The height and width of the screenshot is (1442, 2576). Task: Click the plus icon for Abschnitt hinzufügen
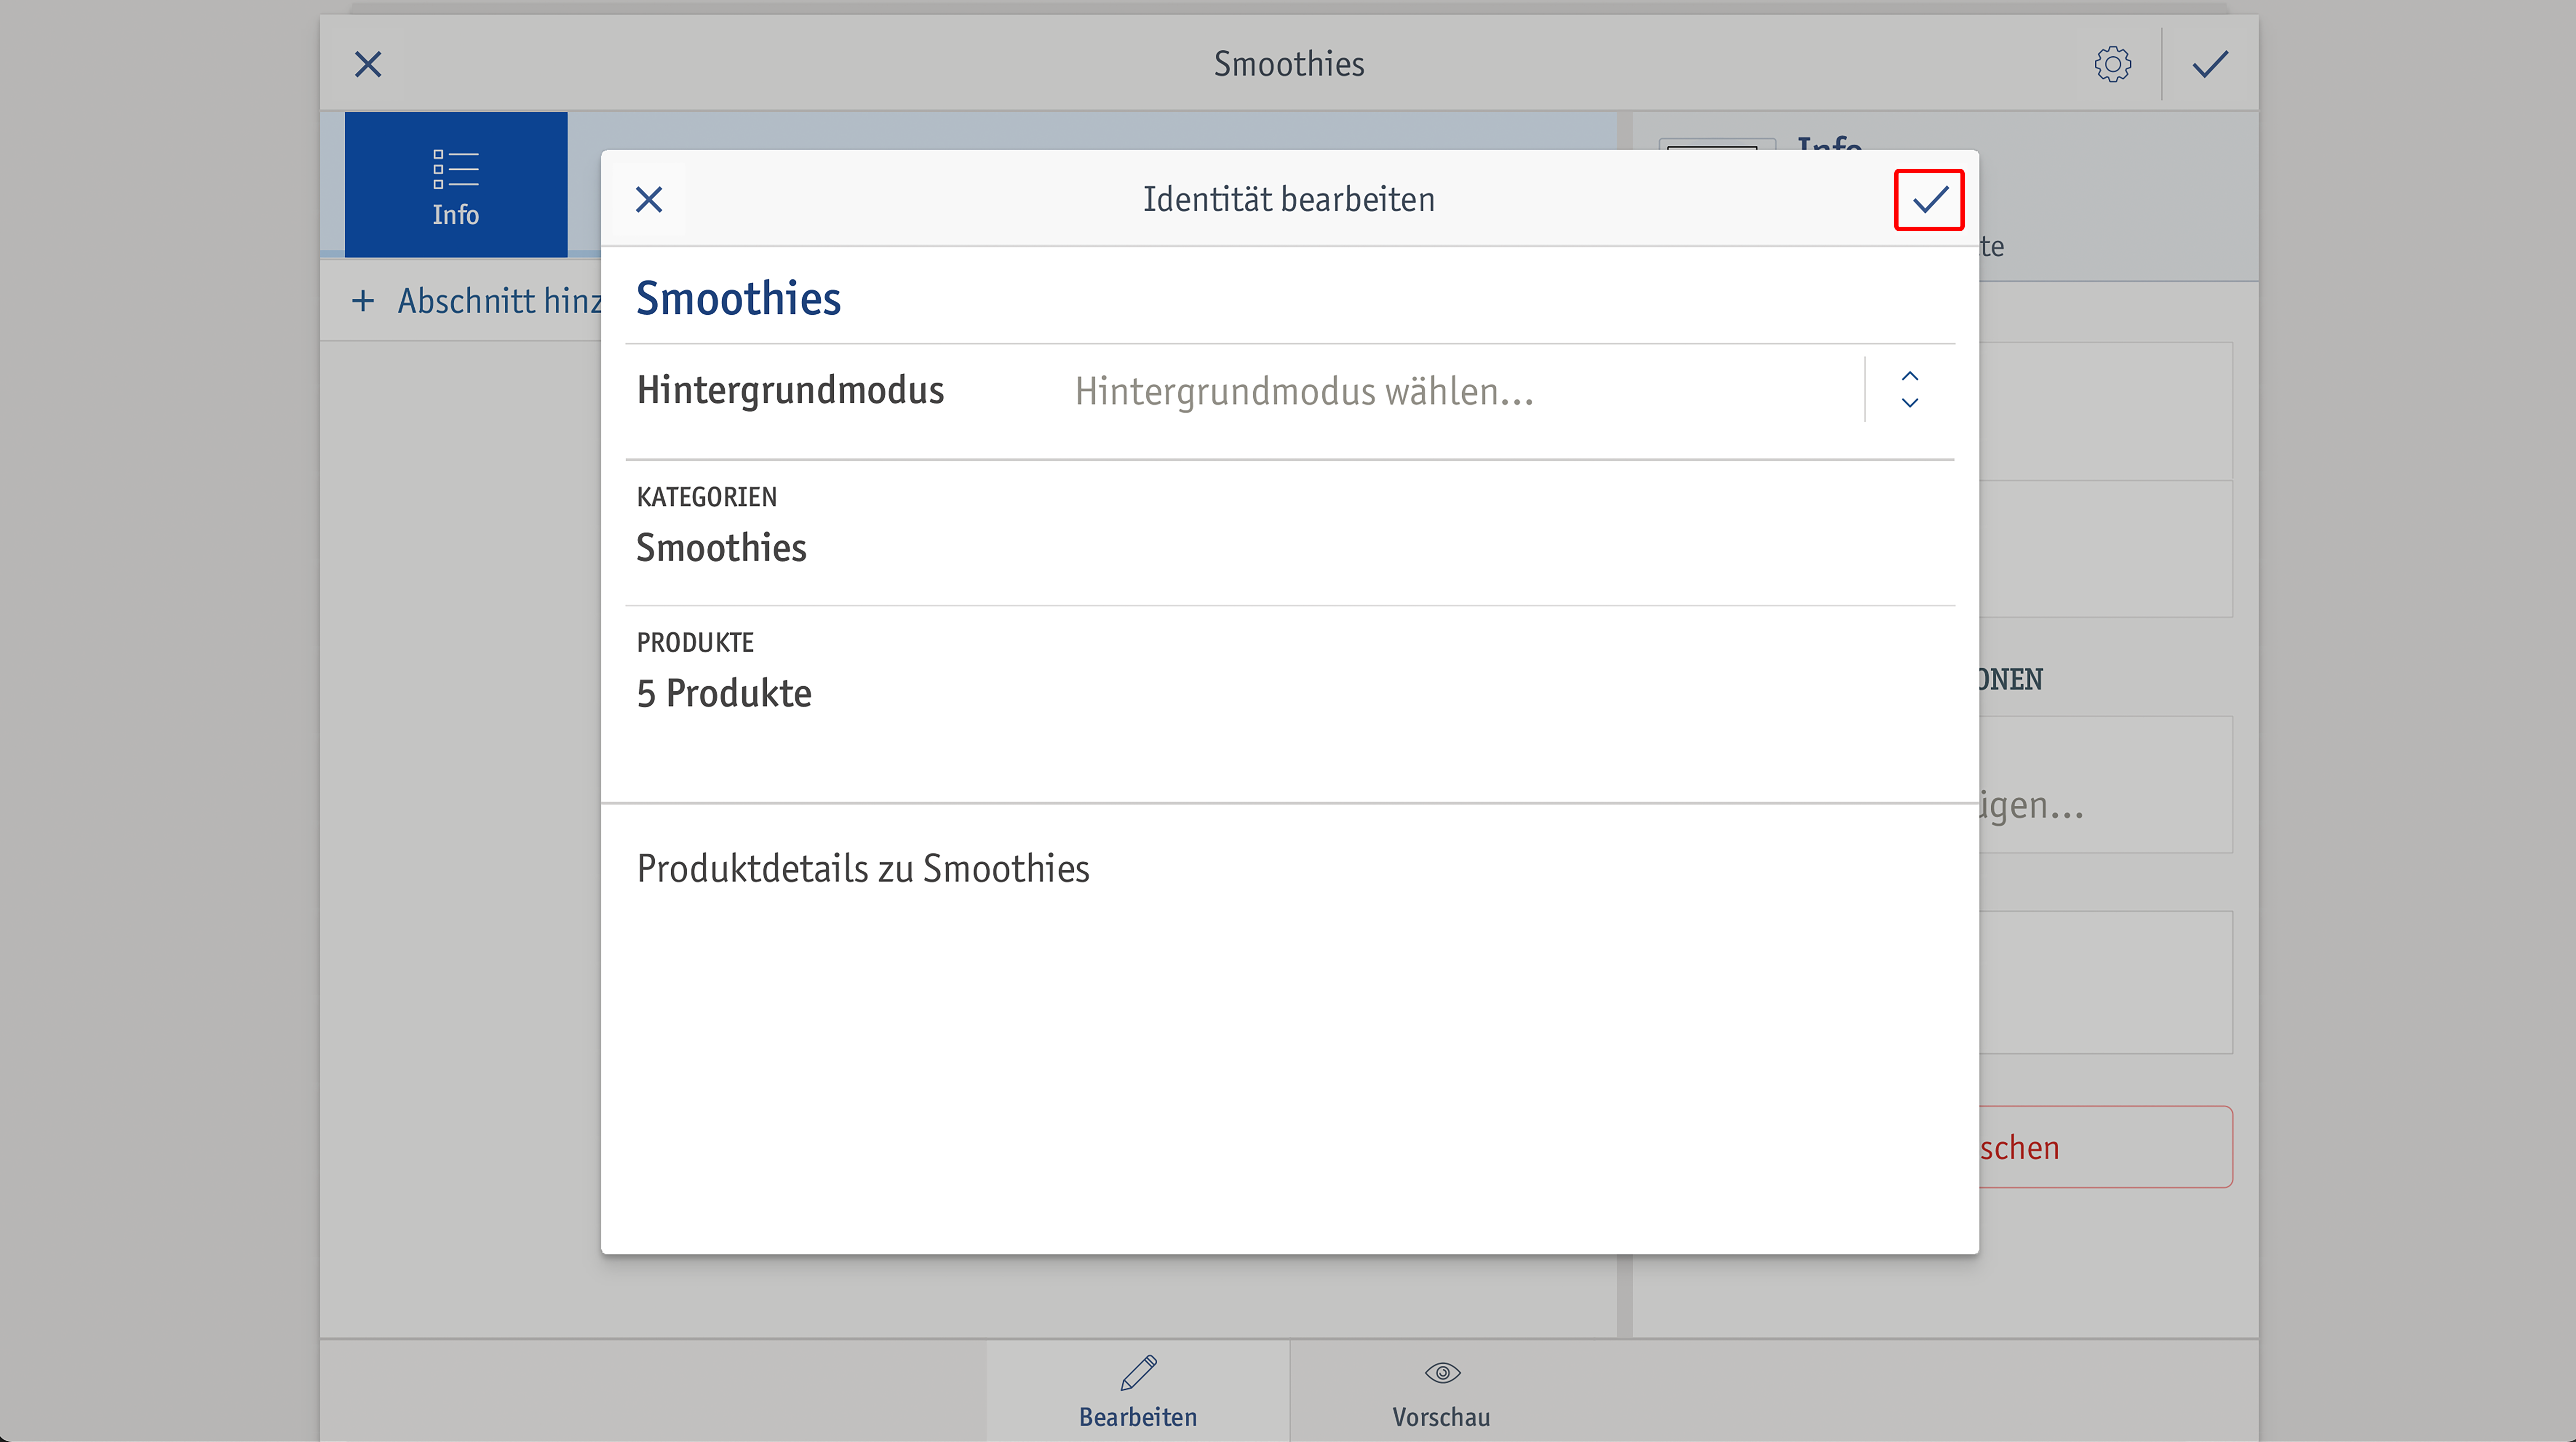[363, 301]
